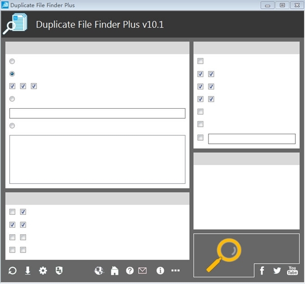Open the Twitter bird icon link

point(277,270)
